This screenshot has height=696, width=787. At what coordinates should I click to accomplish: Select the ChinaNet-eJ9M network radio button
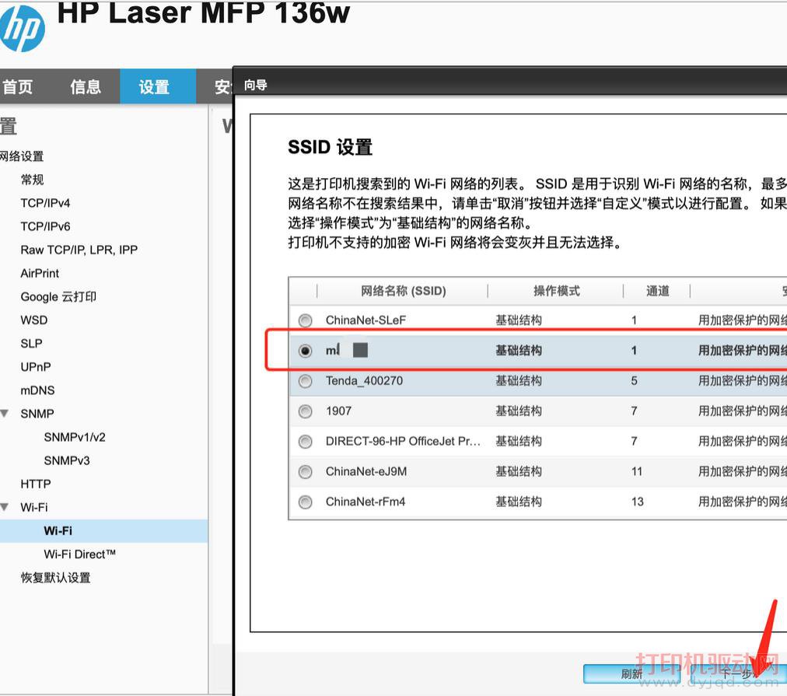[x=305, y=472]
